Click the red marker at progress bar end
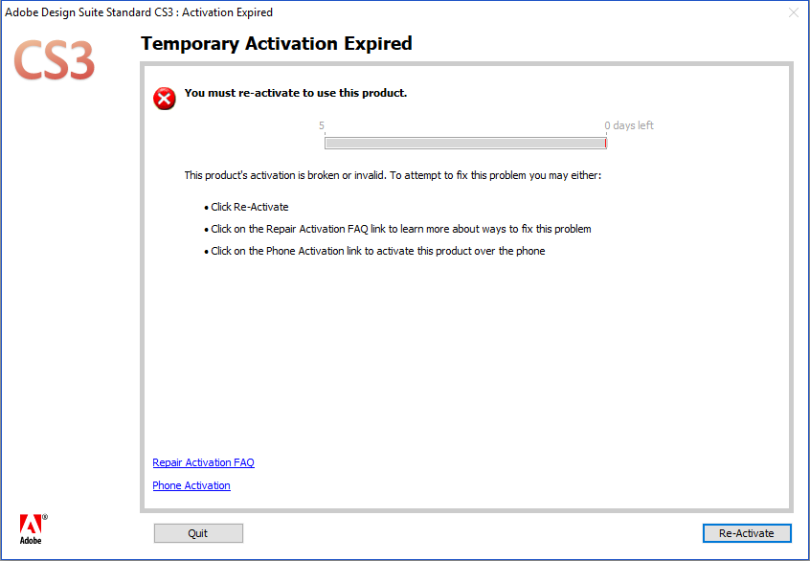Screen dimensions: 810x561 [x=605, y=143]
